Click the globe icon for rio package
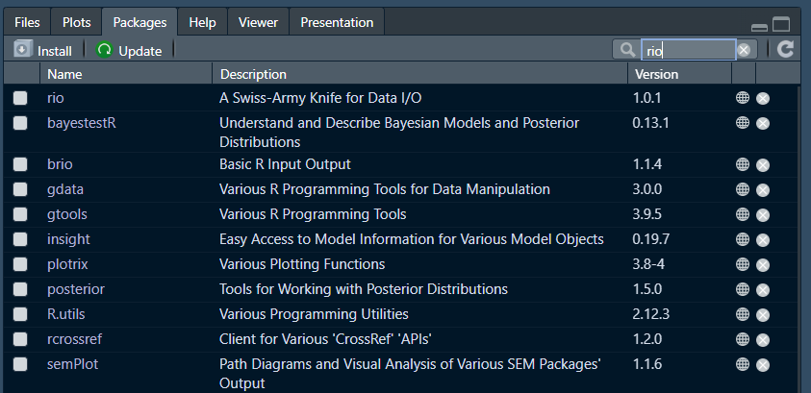This screenshot has width=811, height=393. coord(743,97)
